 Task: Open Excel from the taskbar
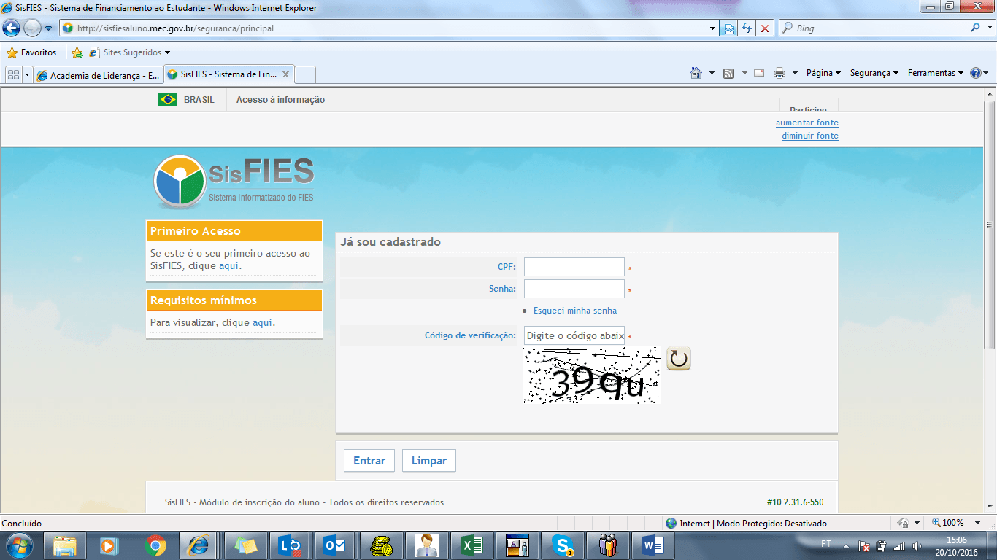471,545
